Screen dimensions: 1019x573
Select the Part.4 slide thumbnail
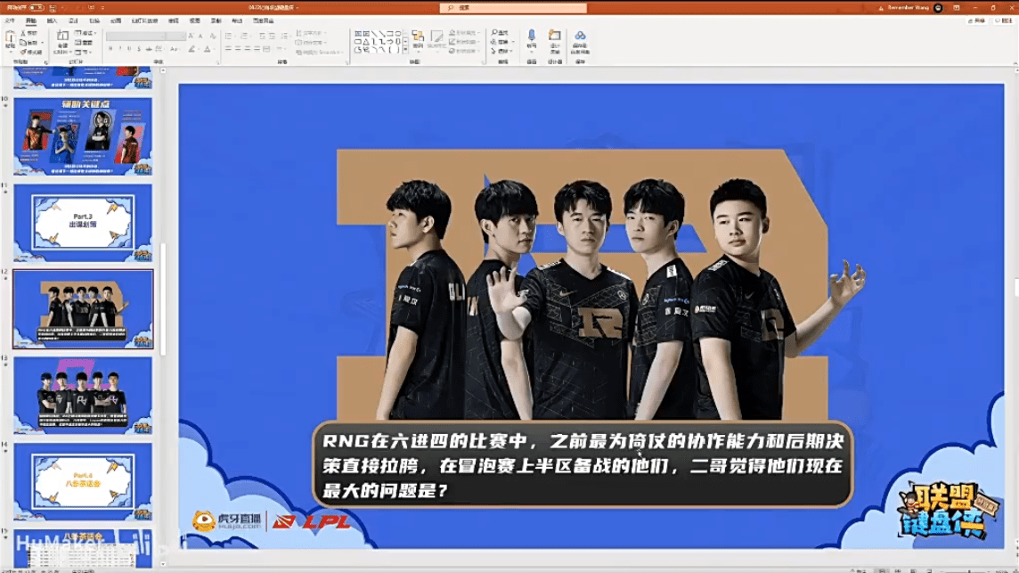click(x=83, y=482)
